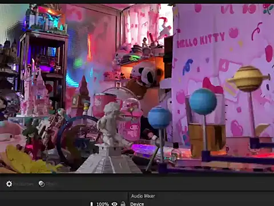Toggle the lock icon beside the eye
The height and width of the screenshot is (206, 274).
click(123, 204)
